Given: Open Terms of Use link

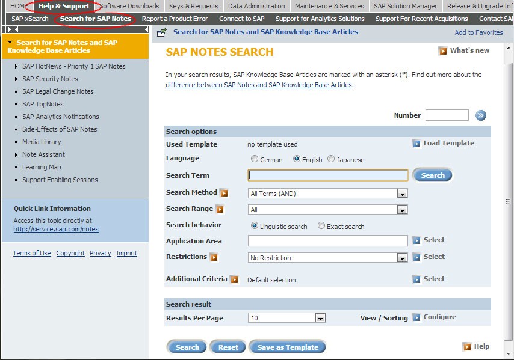Looking at the screenshot, I should [x=32, y=253].
